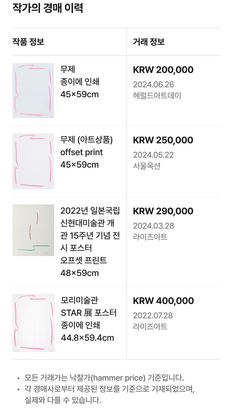Open the 모리미술관 STAR 展 poster thumbnail
Viewport: 233px width, 418px height.
coord(33,323)
